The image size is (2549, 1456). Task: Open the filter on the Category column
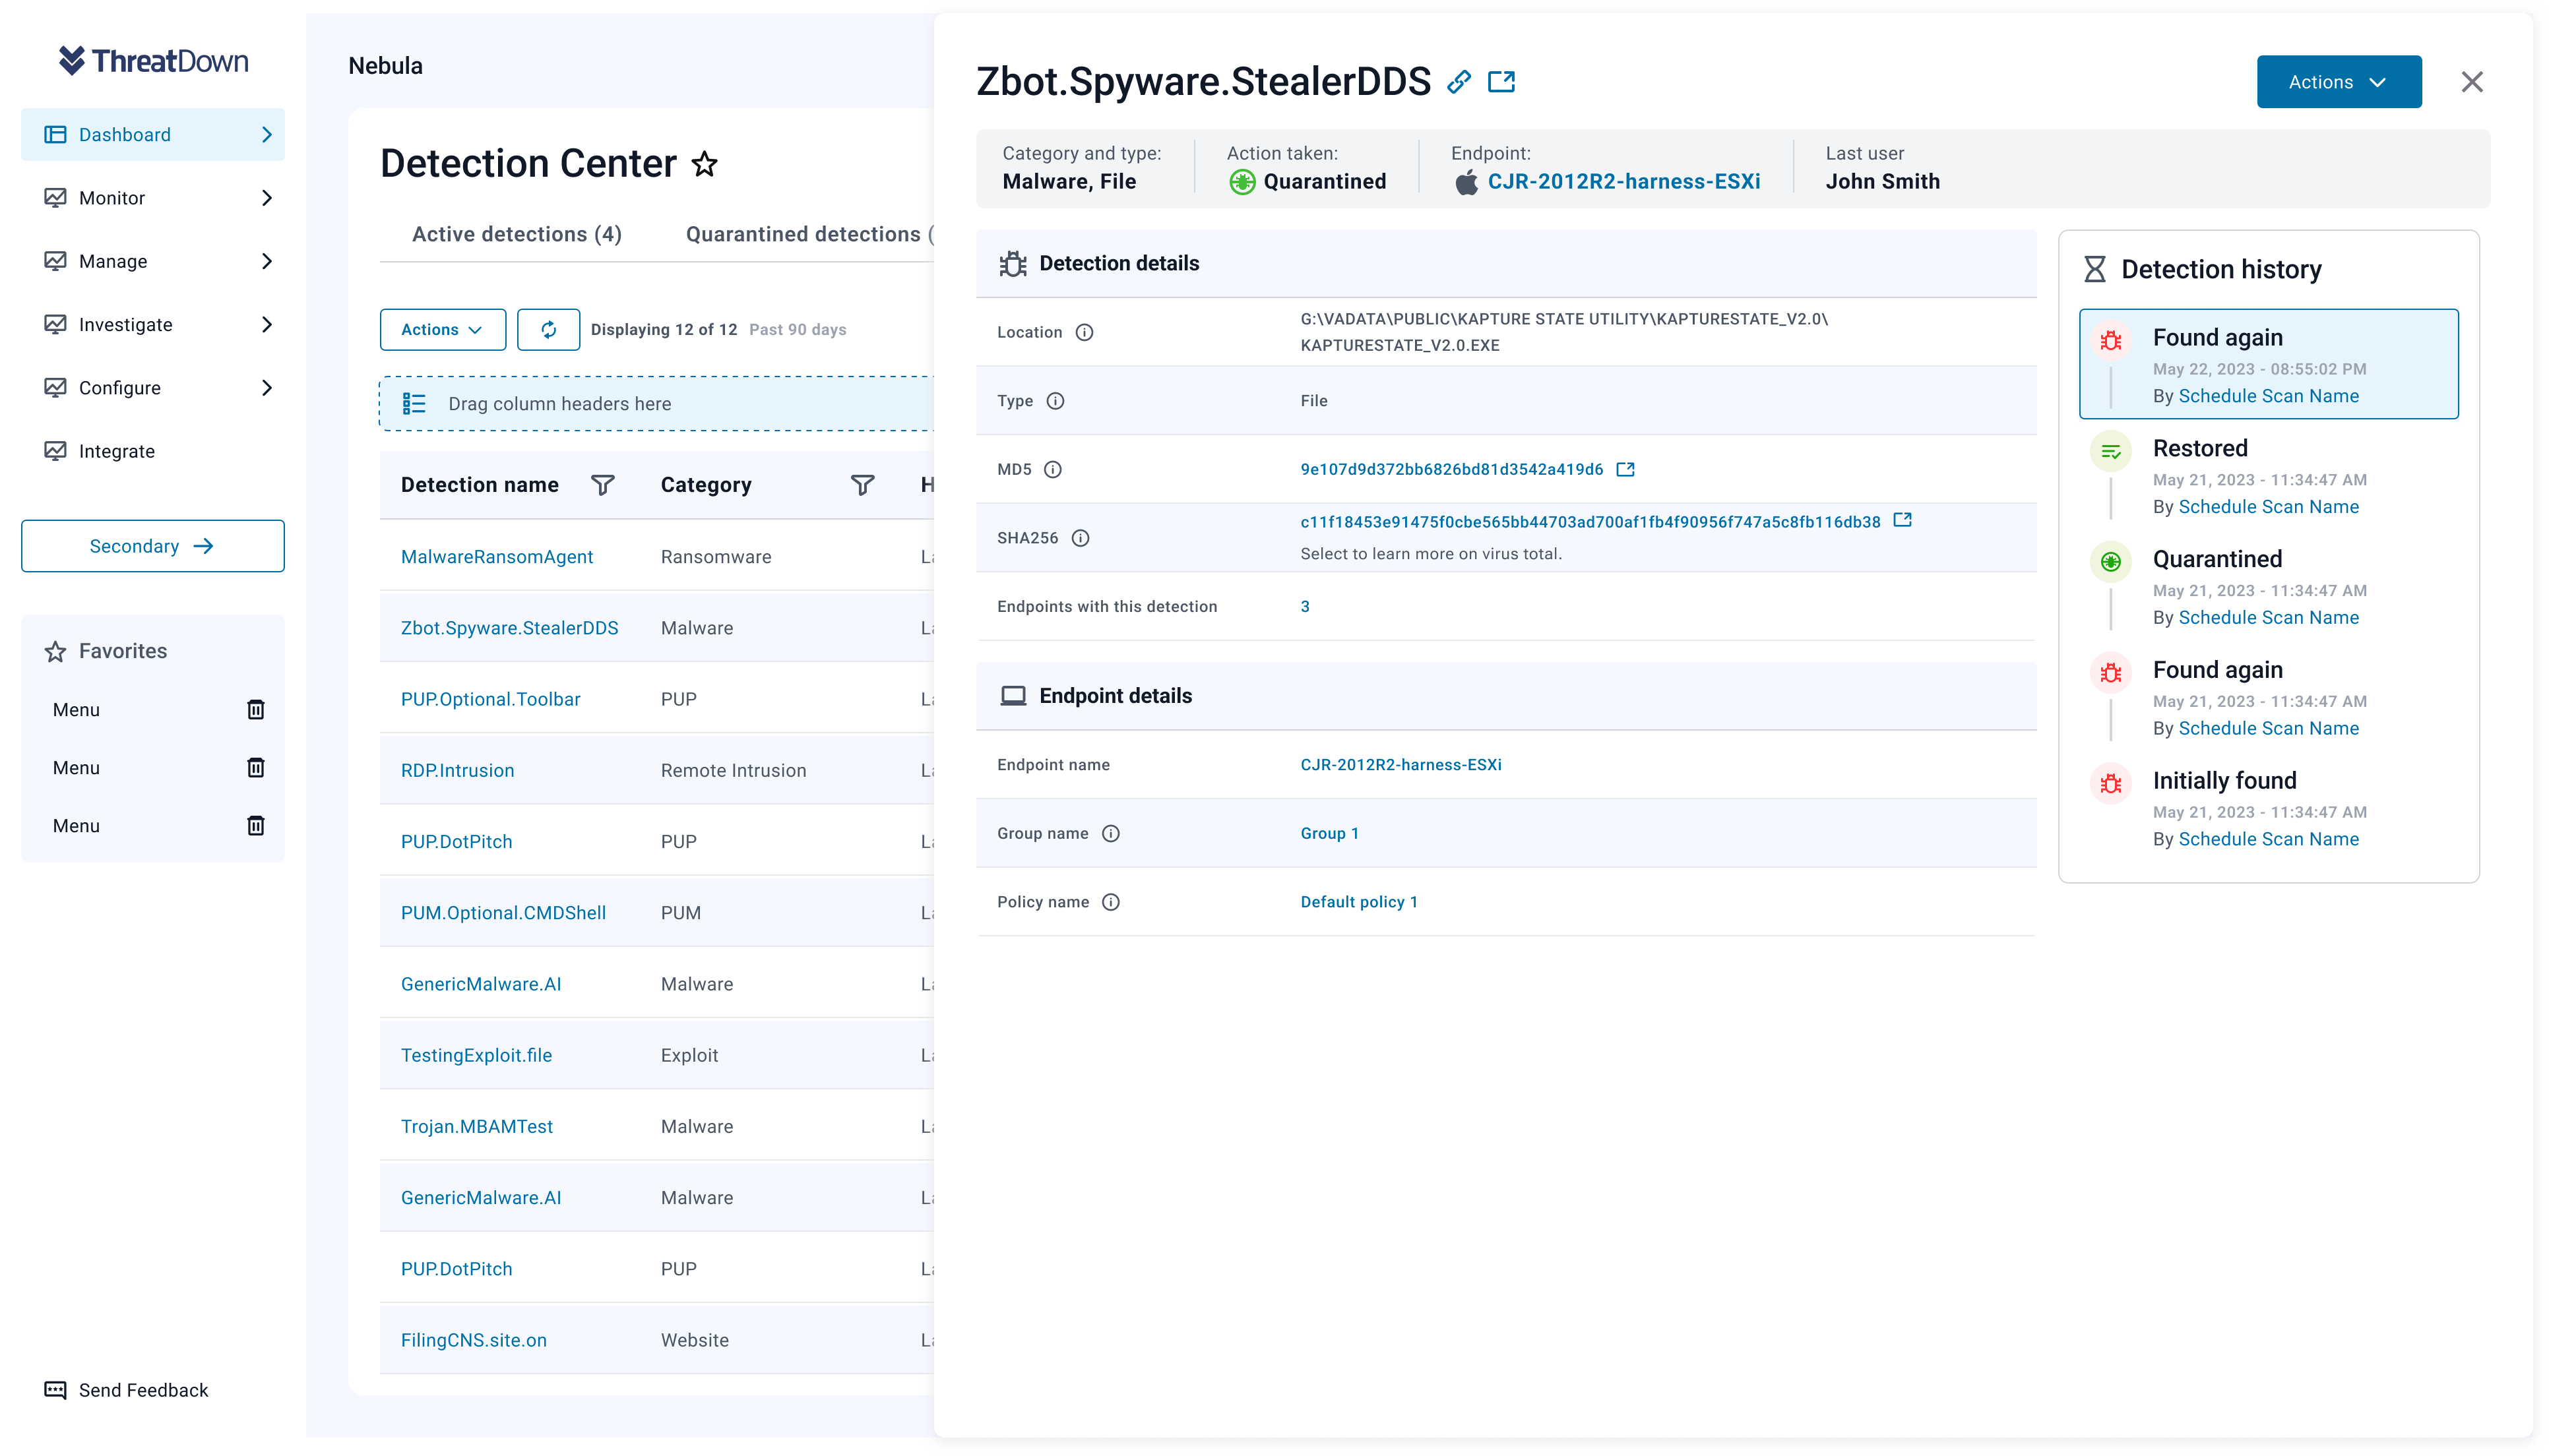click(x=862, y=484)
